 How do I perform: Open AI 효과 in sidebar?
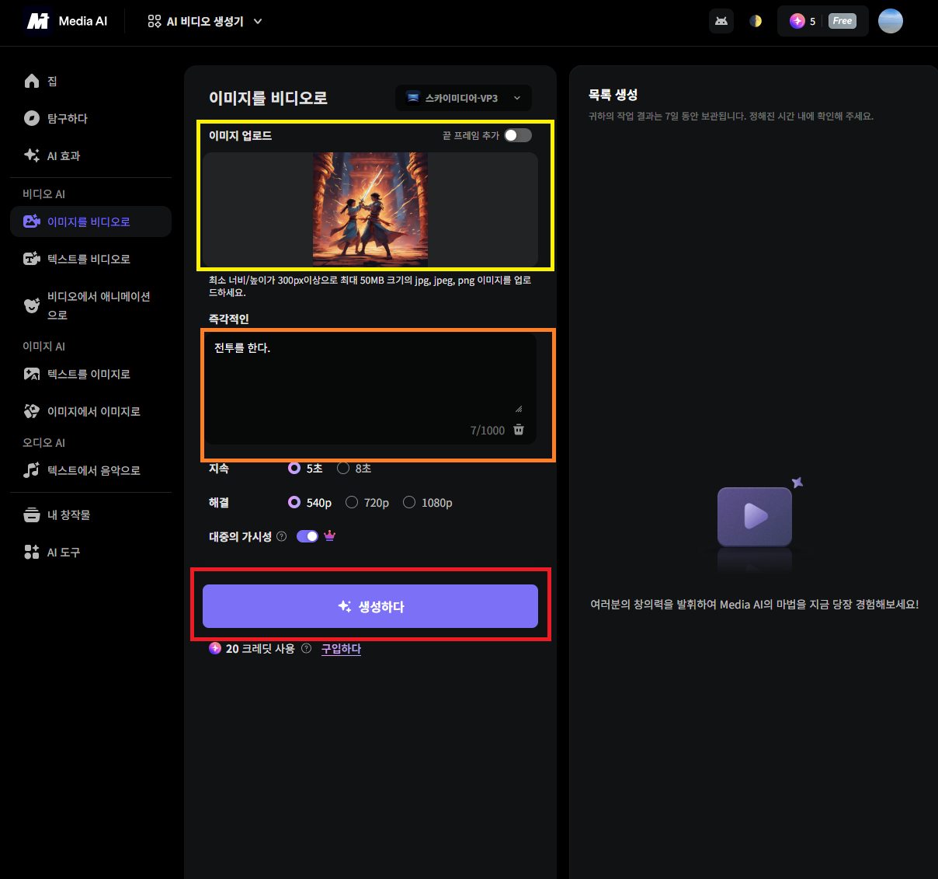91,155
